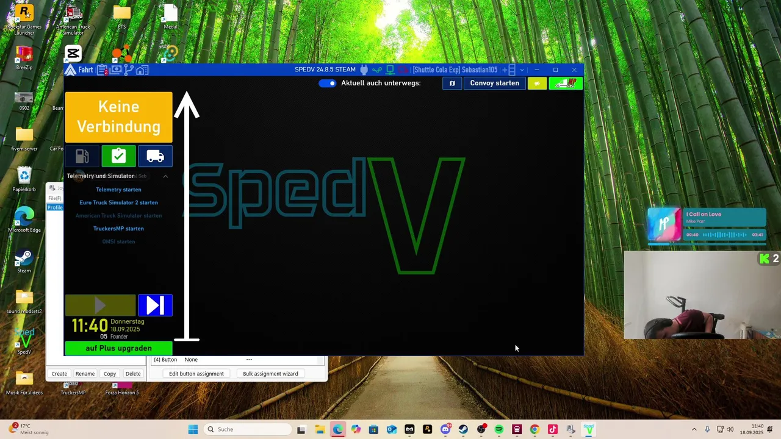Open American Truck Simulator desktop shortcut
This screenshot has height=439, width=781.
(73, 20)
